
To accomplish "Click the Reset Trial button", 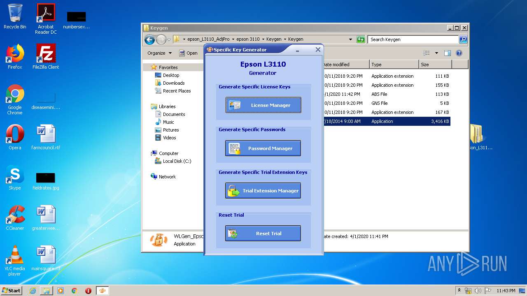I will coord(263,233).
